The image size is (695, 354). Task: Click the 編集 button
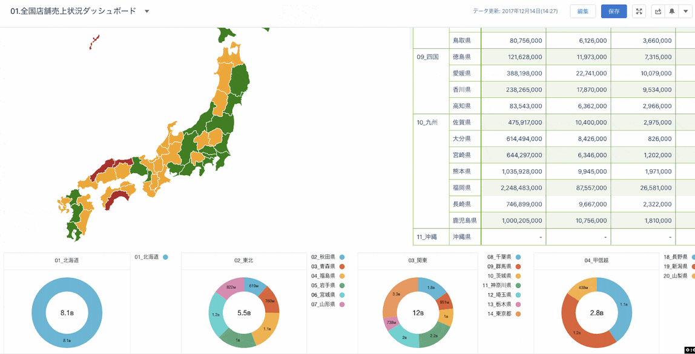pos(582,11)
